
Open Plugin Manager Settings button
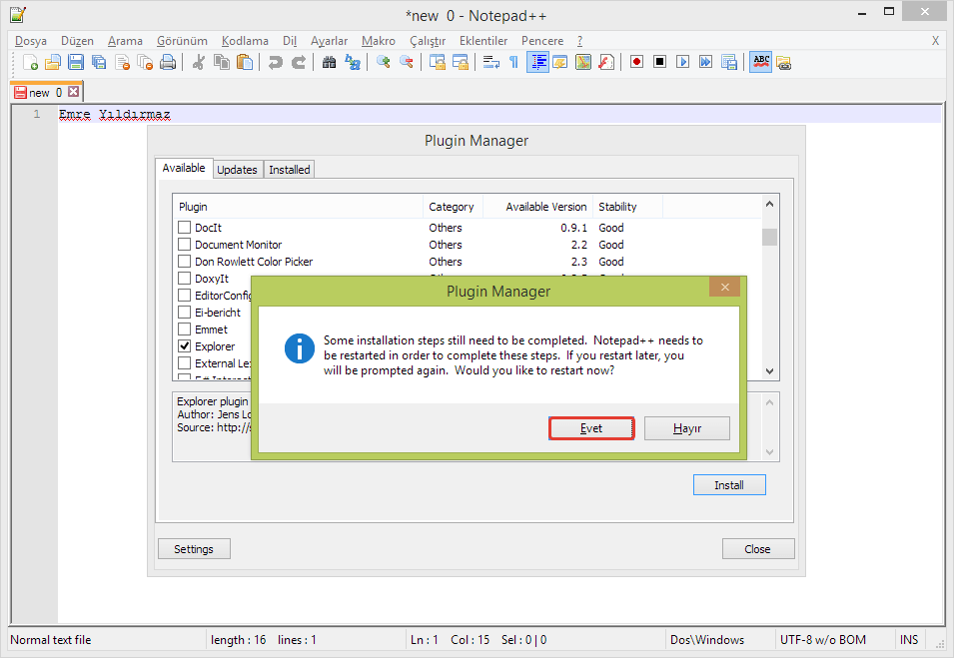[x=194, y=549]
